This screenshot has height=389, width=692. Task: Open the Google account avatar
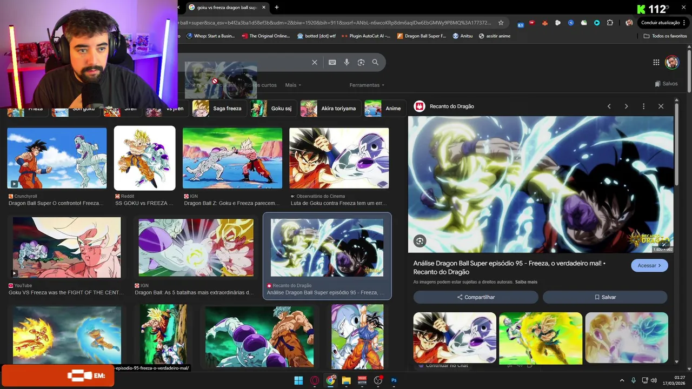(x=672, y=62)
